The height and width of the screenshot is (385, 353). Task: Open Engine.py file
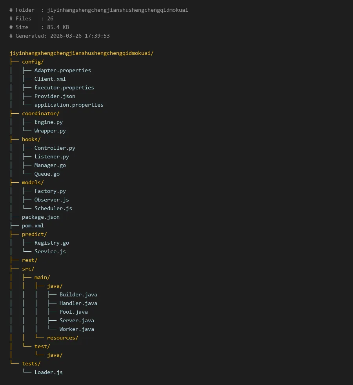(x=48, y=122)
